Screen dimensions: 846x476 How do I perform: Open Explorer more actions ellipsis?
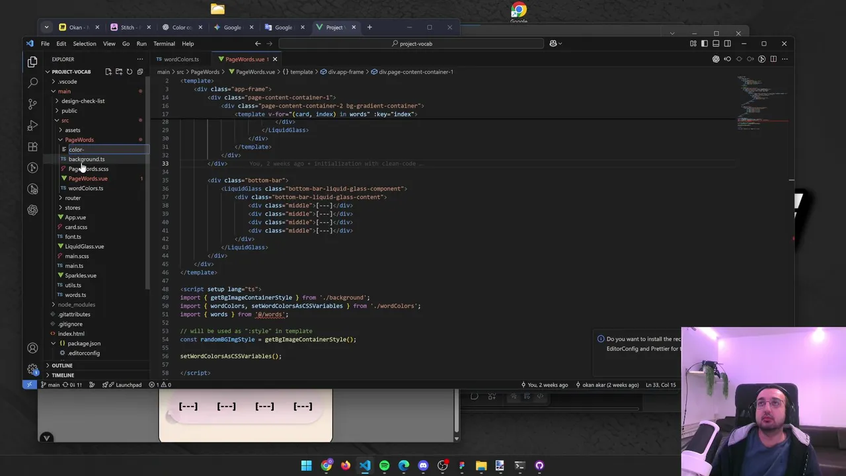(x=139, y=59)
